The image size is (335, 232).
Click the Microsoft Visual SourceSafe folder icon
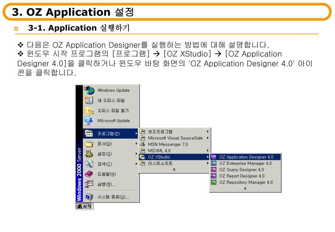[142, 138]
